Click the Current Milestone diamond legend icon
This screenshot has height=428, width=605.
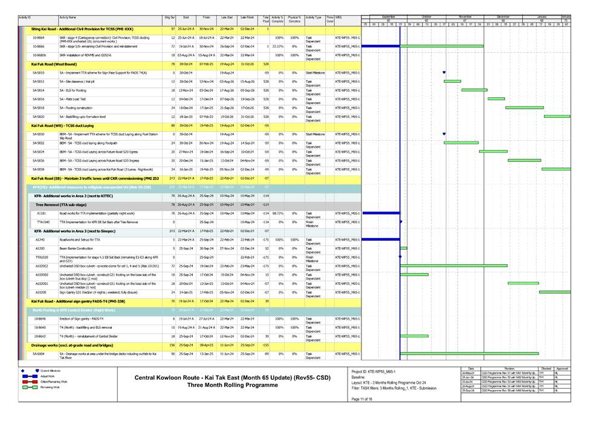24,370
